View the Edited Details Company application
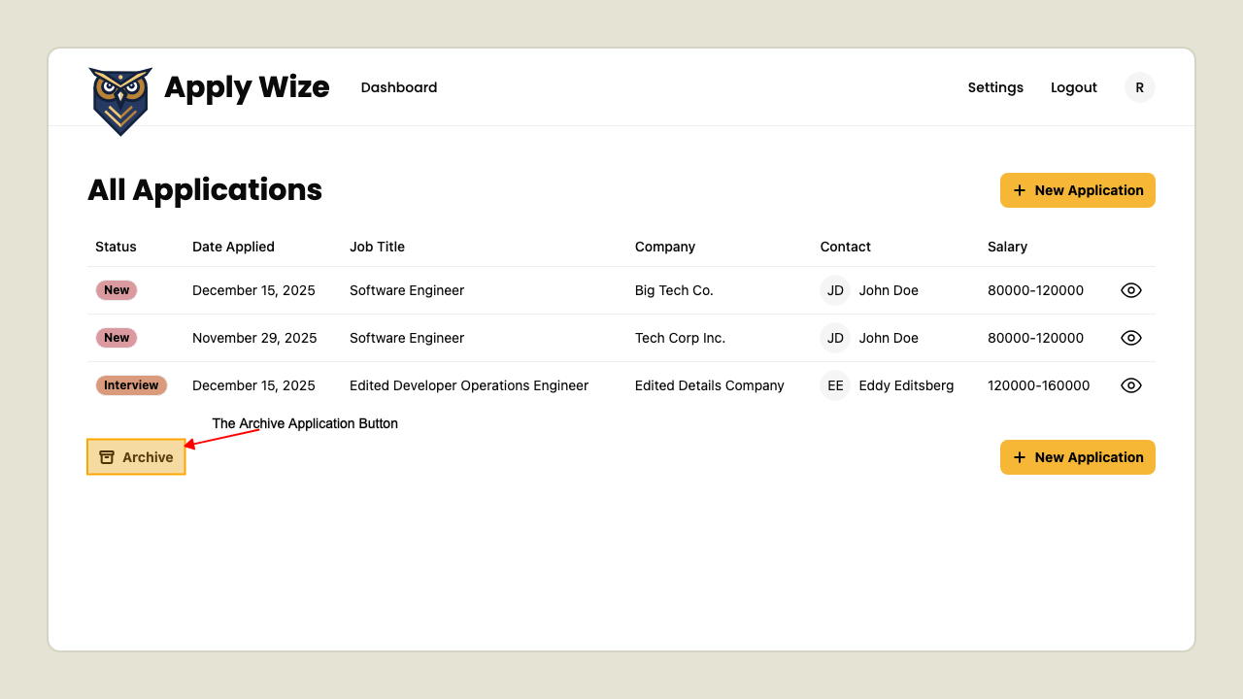This screenshot has width=1243, height=699. click(1130, 385)
